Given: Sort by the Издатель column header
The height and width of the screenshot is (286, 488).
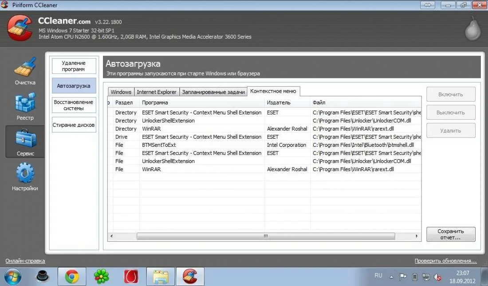Looking at the screenshot, I should point(287,102).
